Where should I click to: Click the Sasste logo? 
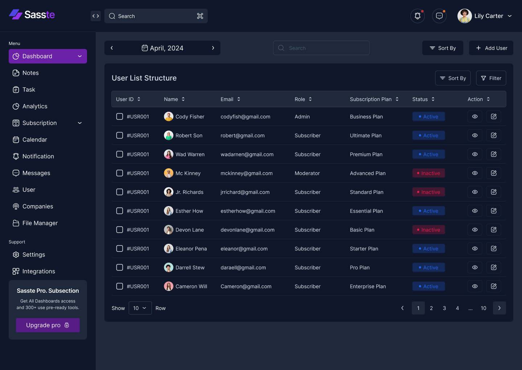point(32,15)
